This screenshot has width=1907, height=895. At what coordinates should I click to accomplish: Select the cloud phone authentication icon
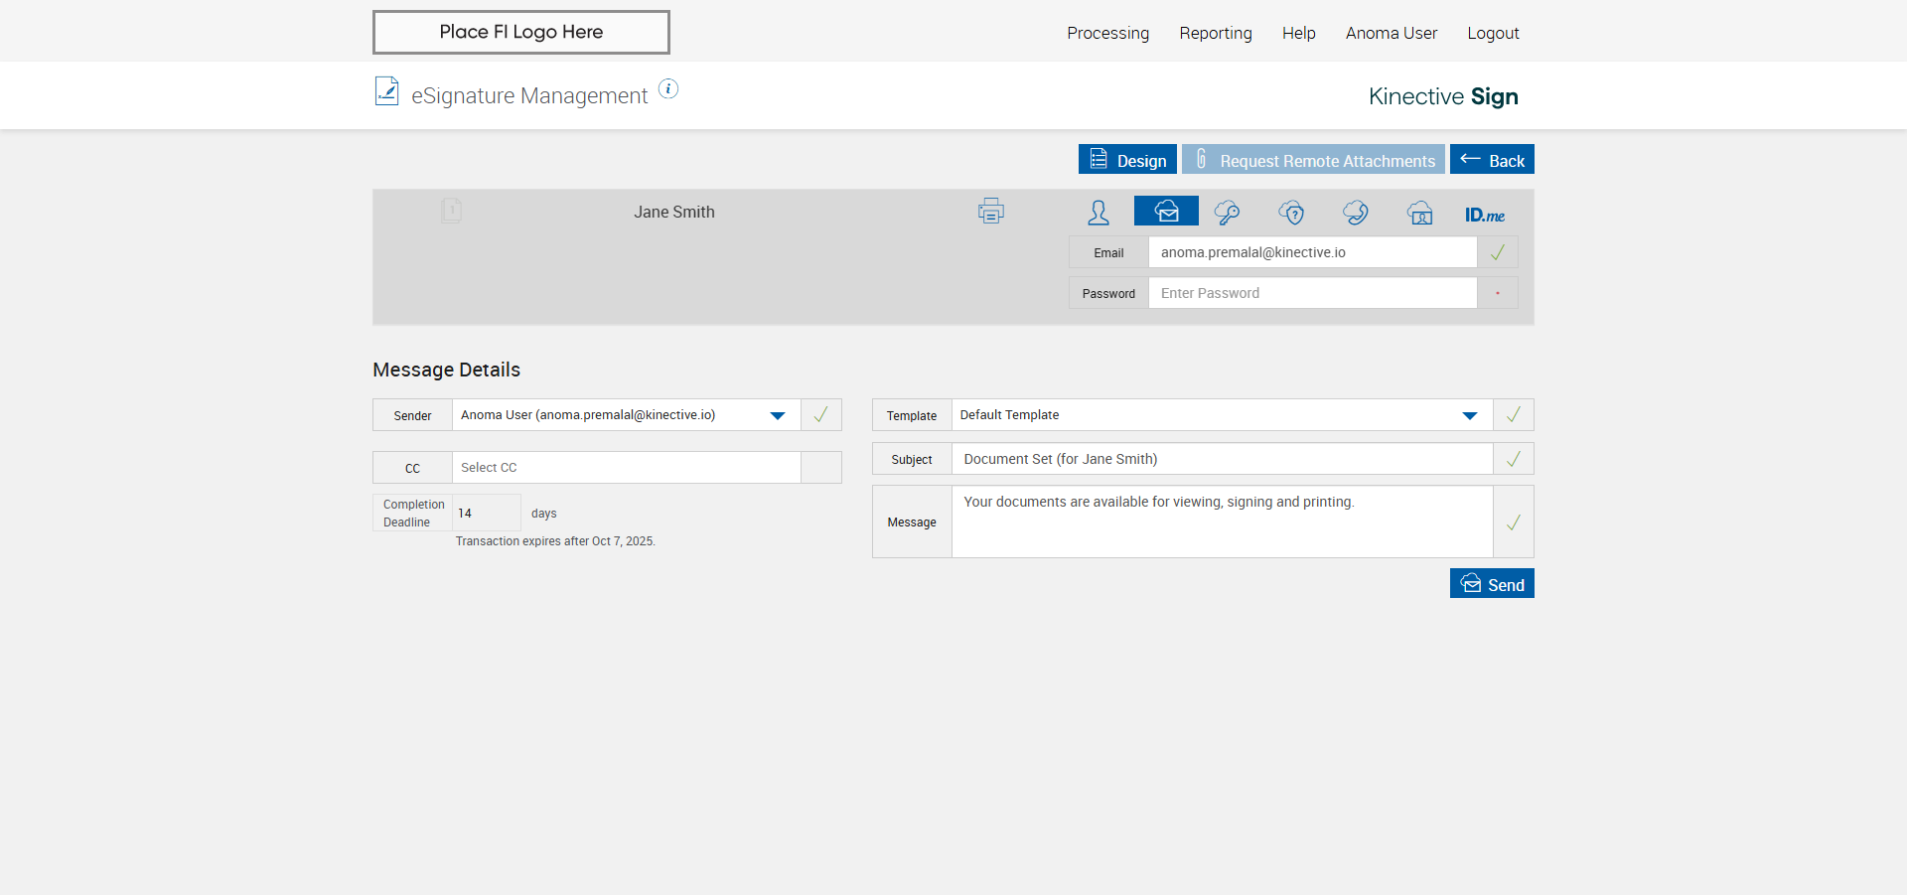coord(1356,213)
